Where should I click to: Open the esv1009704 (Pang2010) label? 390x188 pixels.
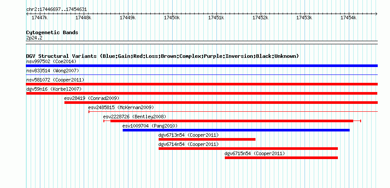pos(150,126)
